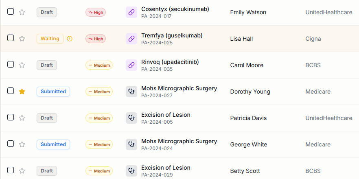This screenshot has width=359, height=179.
Task: Click stethoscope icon next to PA-2024-005
Action: (x=131, y=118)
